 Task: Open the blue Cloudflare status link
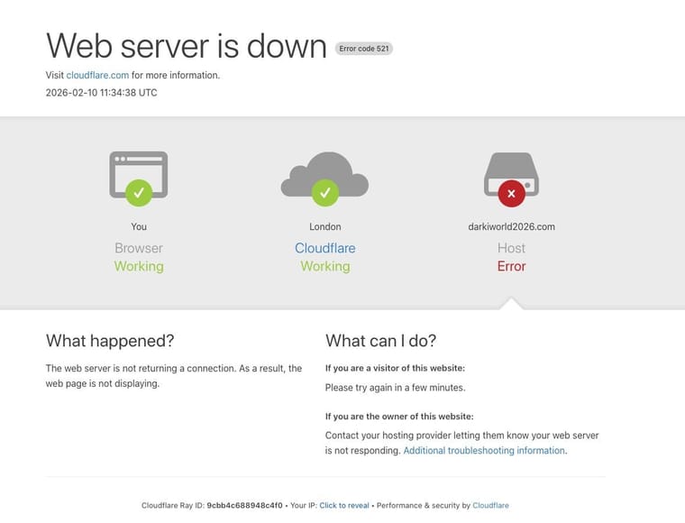pyautogui.click(x=324, y=248)
